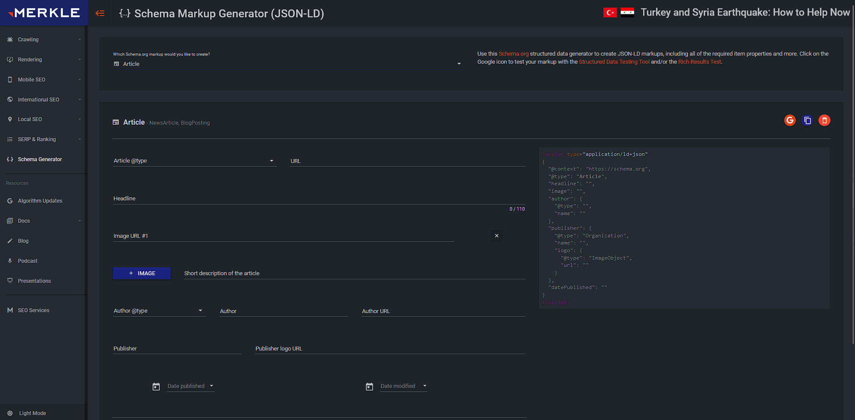Click Short description of the article field
Image resolution: width=855 pixels, height=420 pixels.
point(354,273)
